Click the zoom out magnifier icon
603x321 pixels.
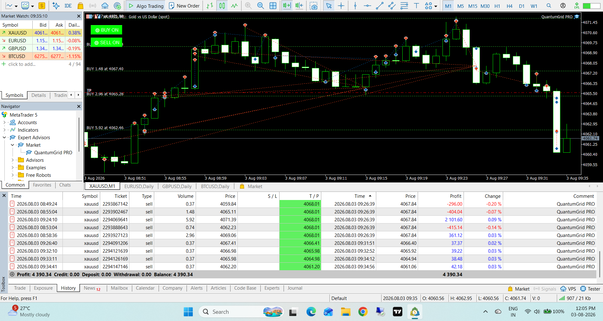(260, 6)
